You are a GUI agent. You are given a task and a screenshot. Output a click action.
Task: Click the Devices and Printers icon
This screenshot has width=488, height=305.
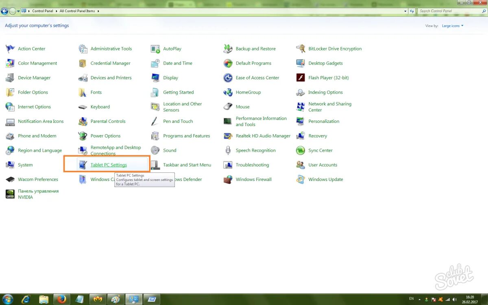(x=83, y=78)
